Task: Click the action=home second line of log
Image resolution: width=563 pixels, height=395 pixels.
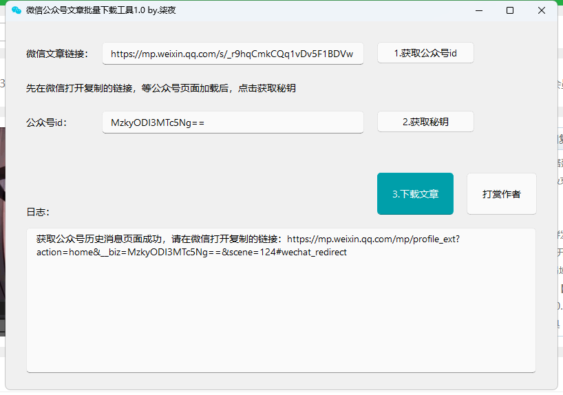Action: click(x=191, y=253)
